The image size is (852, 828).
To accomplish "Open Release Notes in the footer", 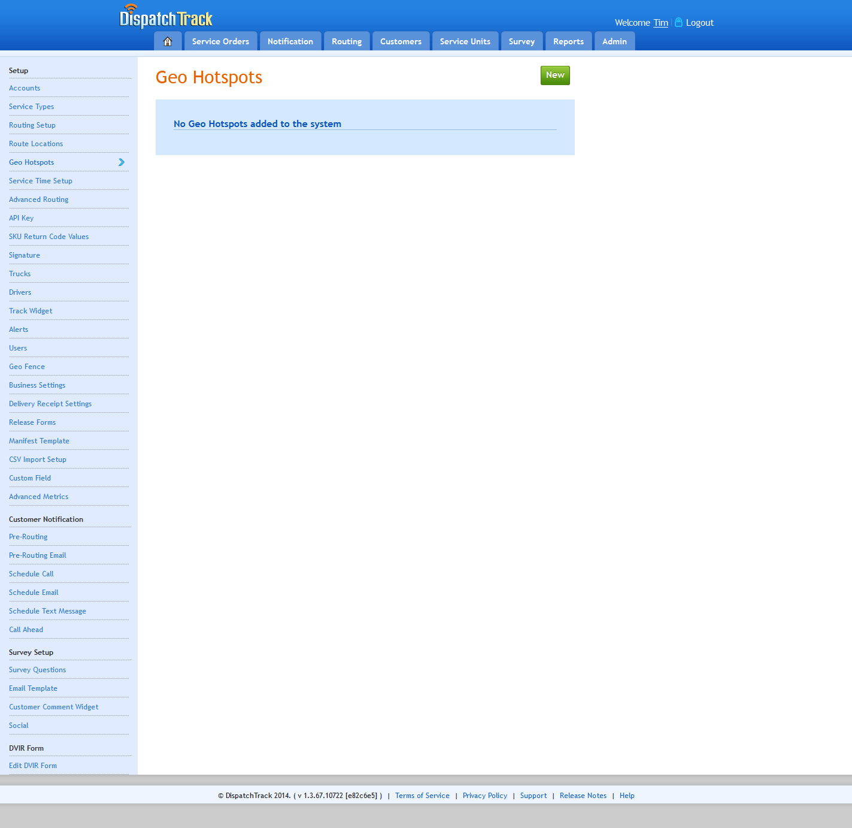I will click(x=583, y=796).
